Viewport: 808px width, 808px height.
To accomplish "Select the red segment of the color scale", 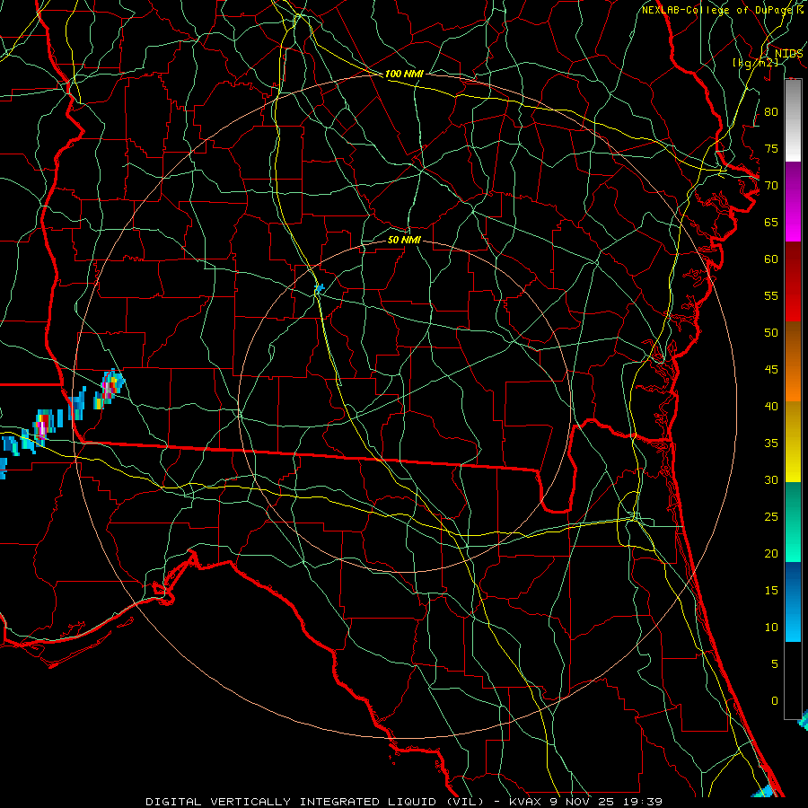I will (x=793, y=281).
